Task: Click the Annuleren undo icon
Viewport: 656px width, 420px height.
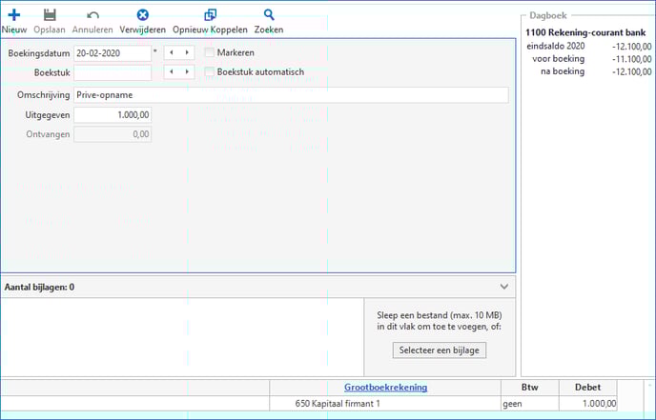Action: (92, 15)
